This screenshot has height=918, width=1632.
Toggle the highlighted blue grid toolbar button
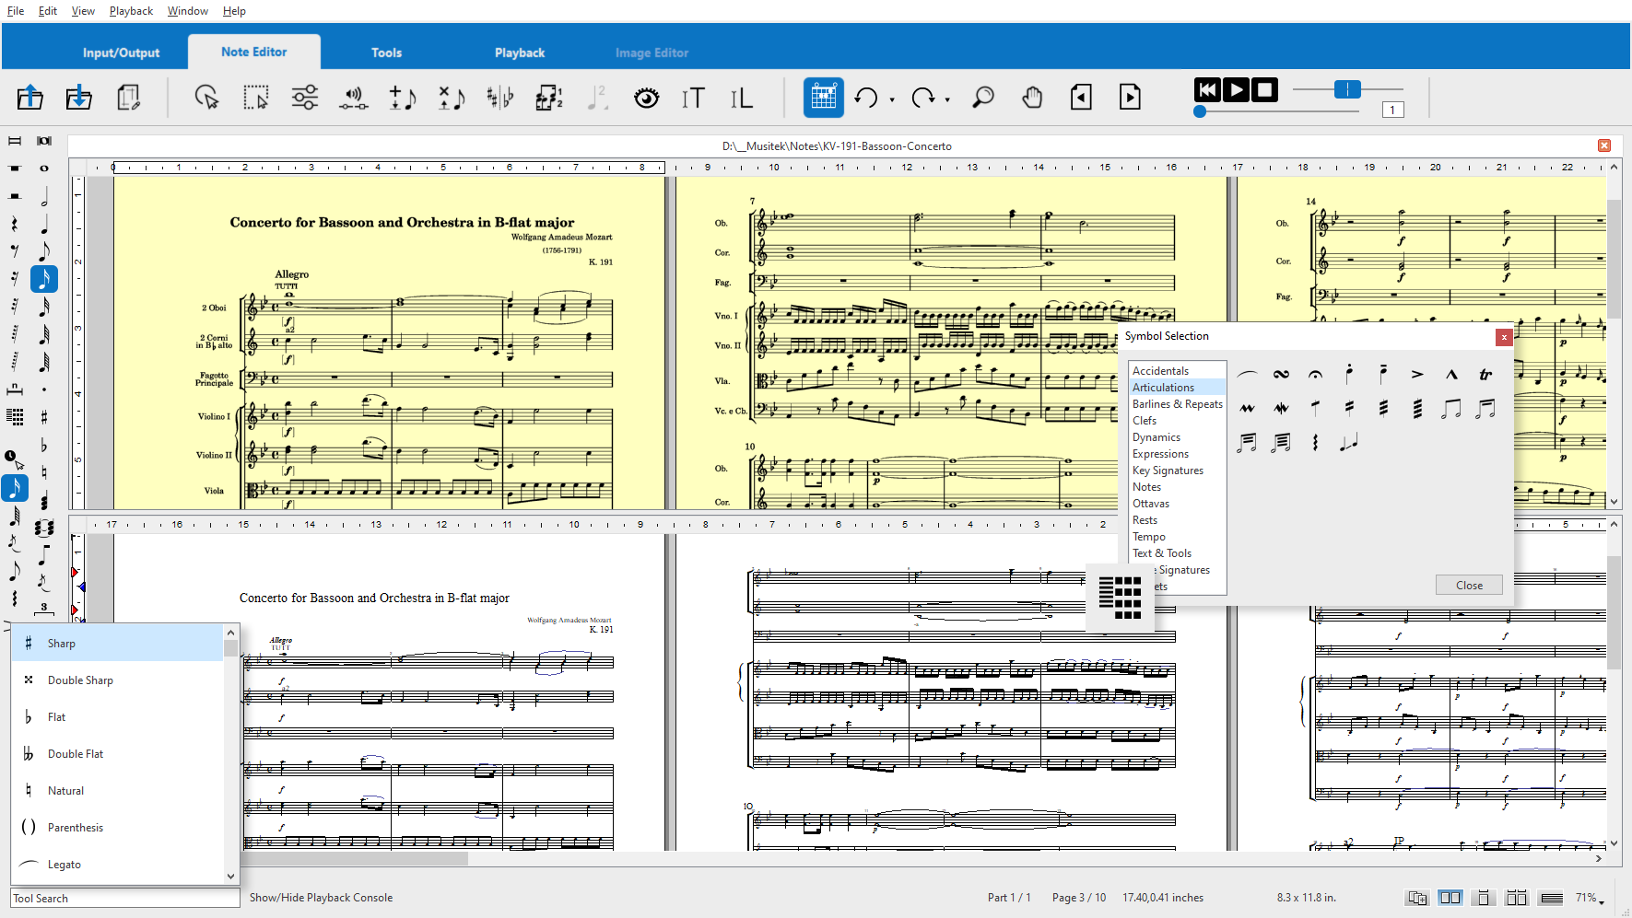(824, 97)
